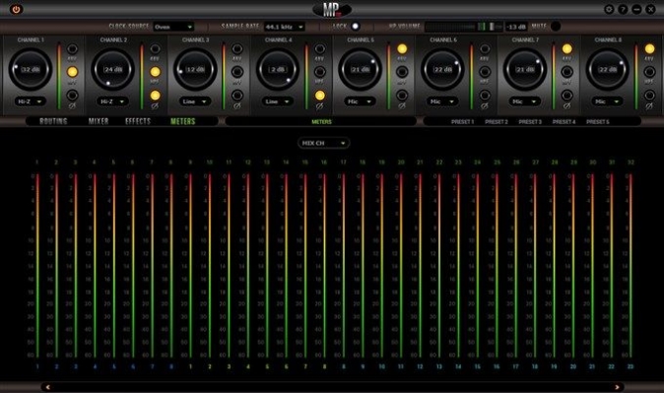Switch to the Routing tab
664x393 pixels.
[53, 121]
